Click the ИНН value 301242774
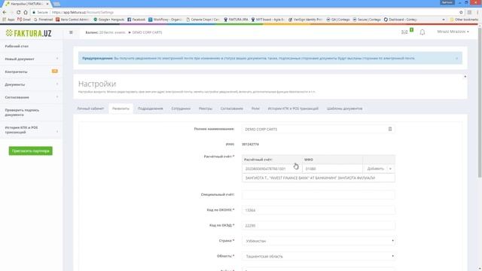The image size is (482, 271). (x=250, y=144)
